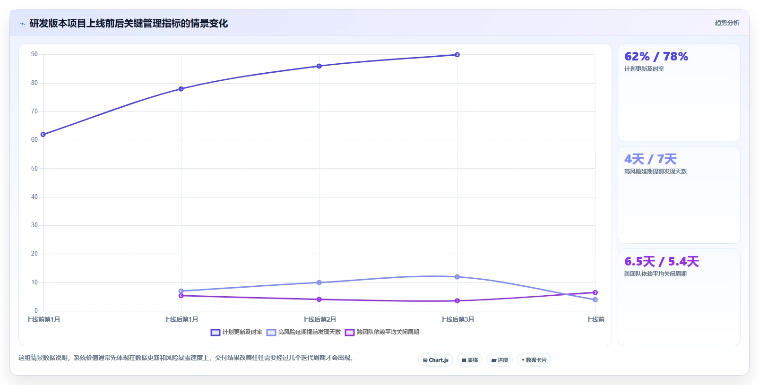Click the light-blue series point at 上线后第1月
Image resolution: width=759 pixels, height=385 pixels.
pos(181,291)
